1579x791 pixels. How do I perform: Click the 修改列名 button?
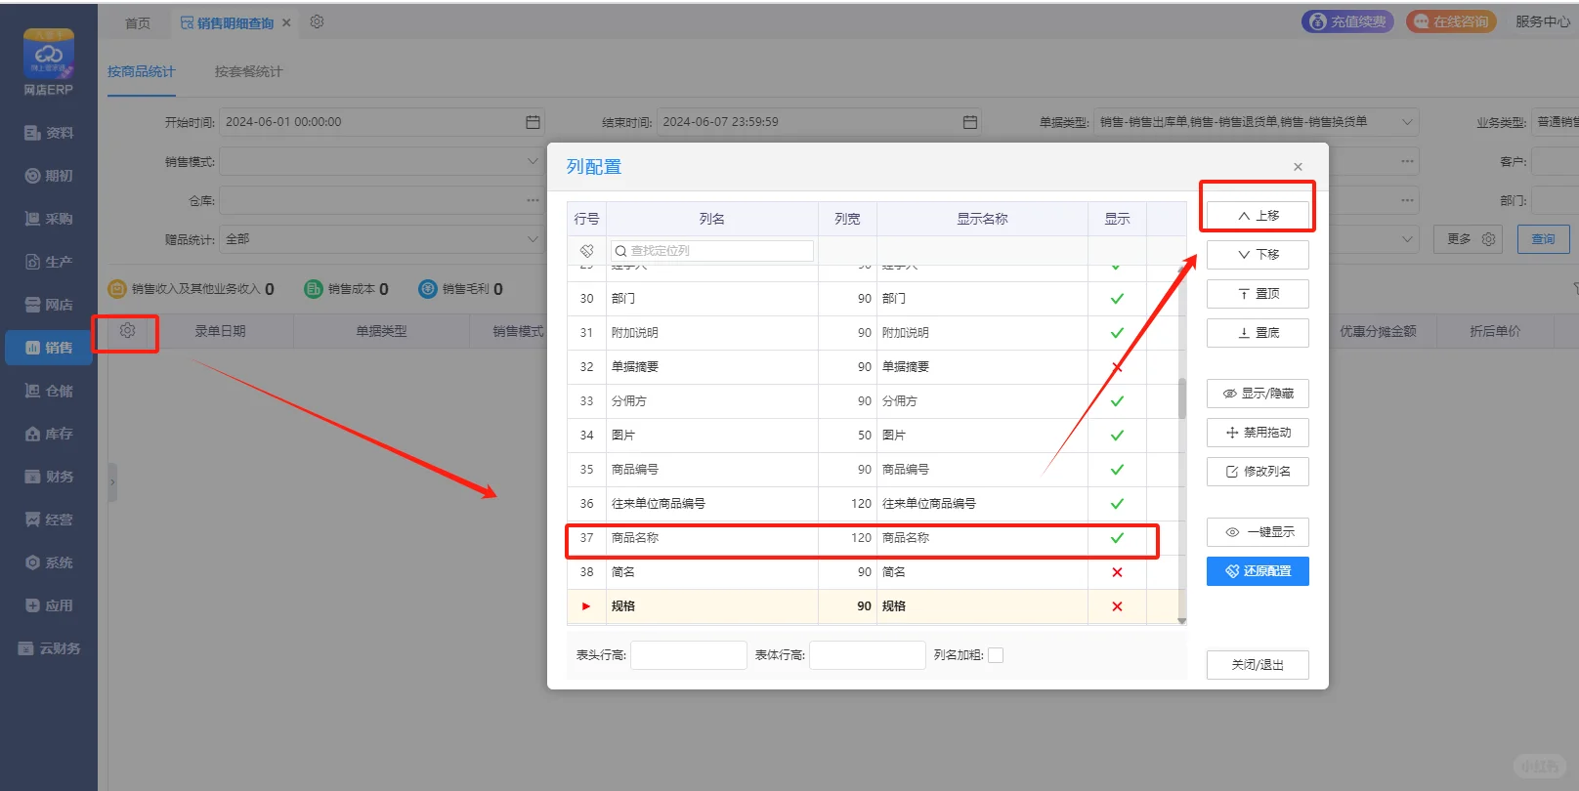tap(1258, 472)
